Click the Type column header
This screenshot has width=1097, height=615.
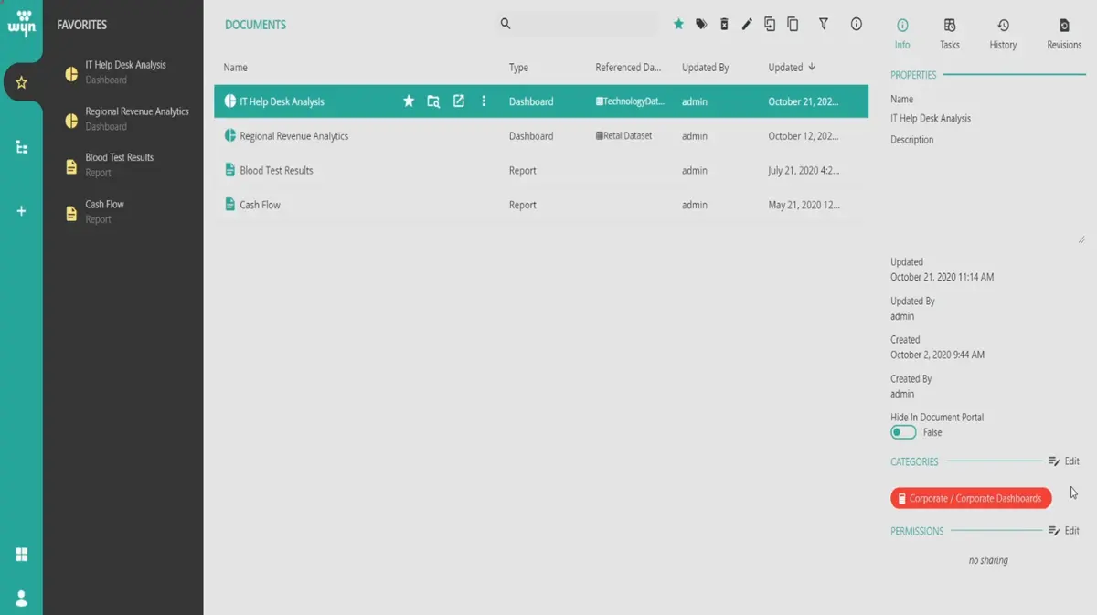tap(518, 68)
